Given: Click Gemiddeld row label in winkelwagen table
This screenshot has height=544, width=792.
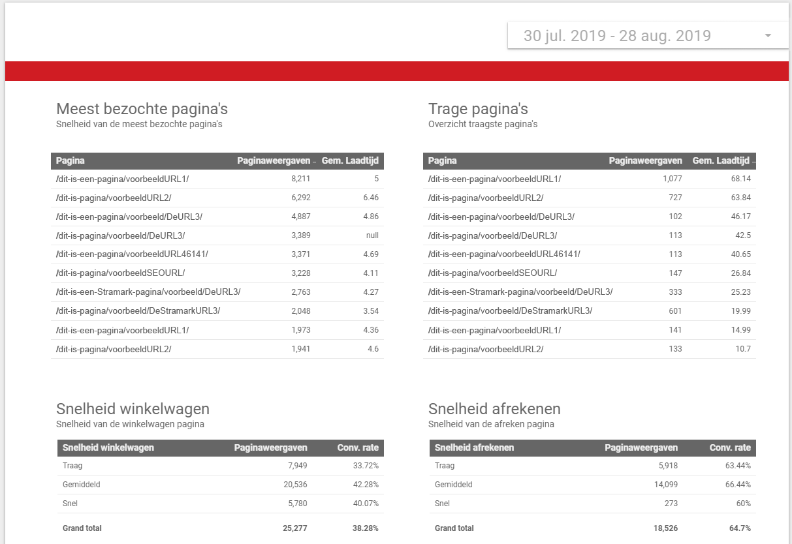Looking at the screenshot, I should tap(81, 485).
